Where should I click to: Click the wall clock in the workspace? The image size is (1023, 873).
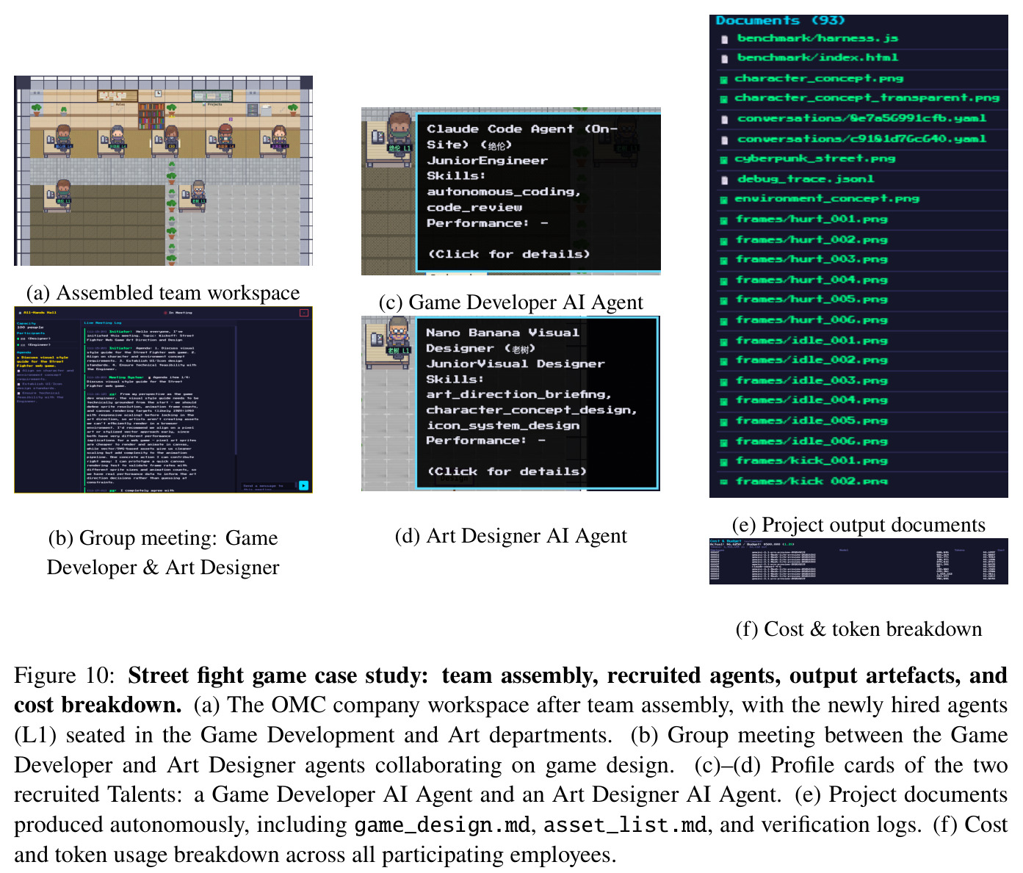(158, 93)
